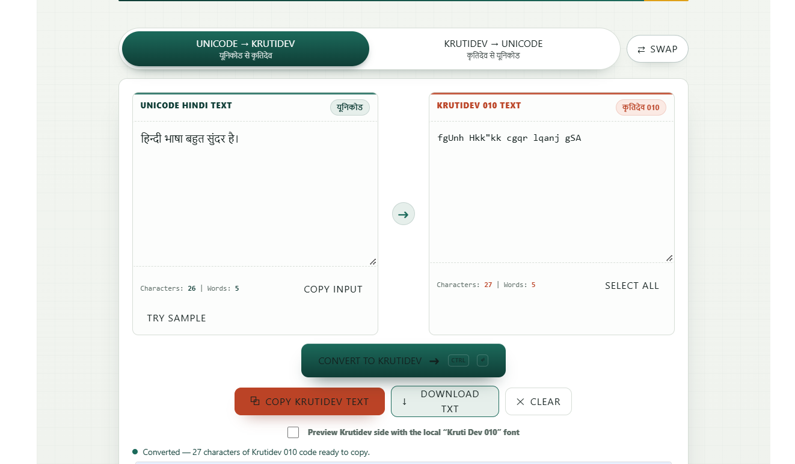Click inside the Krutidev 010 output textarea
This screenshot has height=464, width=795.
[x=551, y=192]
